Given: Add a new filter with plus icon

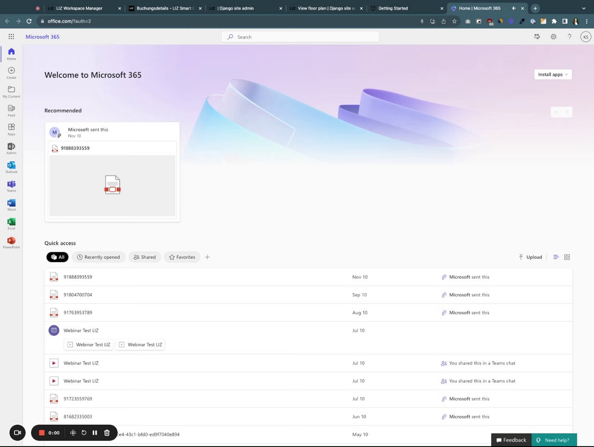Looking at the screenshot, I should pyautogui.click(x=207, y=257).
